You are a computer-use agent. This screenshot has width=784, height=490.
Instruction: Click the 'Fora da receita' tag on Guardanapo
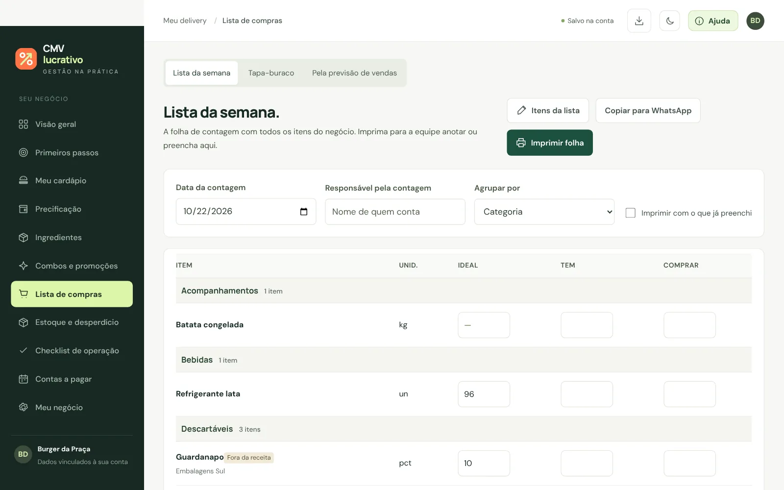tap(249, 458)
